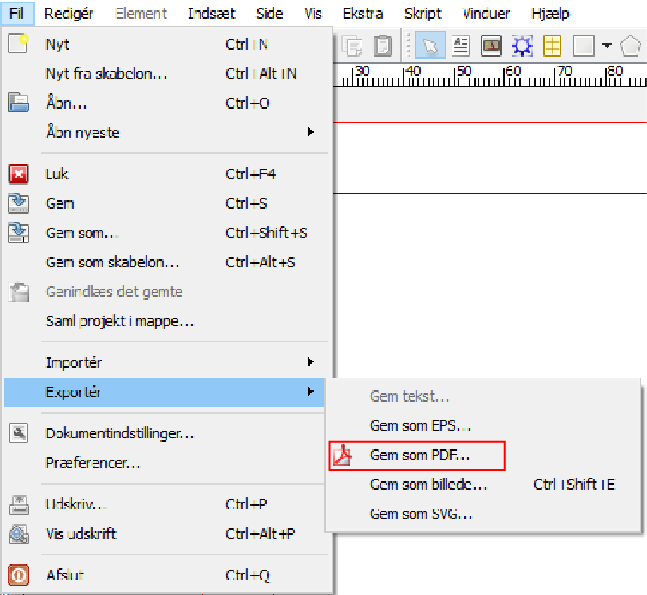Click Udskriv to print the document
The image size is (647, 595).
point(75,504)
